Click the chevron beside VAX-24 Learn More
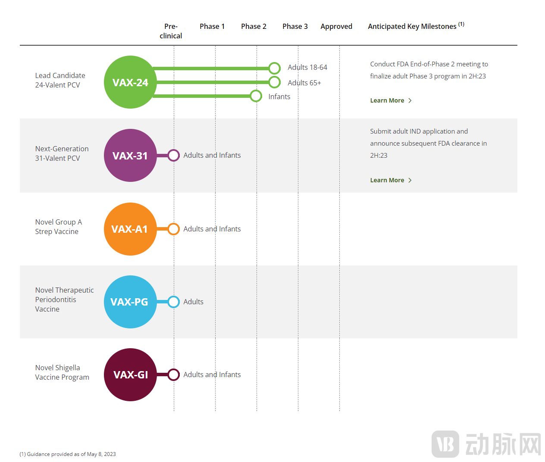545x462 pixels. pyautogui.click(x=410, y=100)
